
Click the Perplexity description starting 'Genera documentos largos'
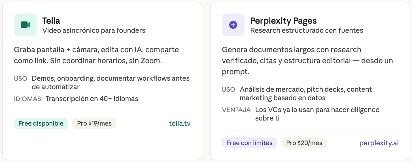307,61
